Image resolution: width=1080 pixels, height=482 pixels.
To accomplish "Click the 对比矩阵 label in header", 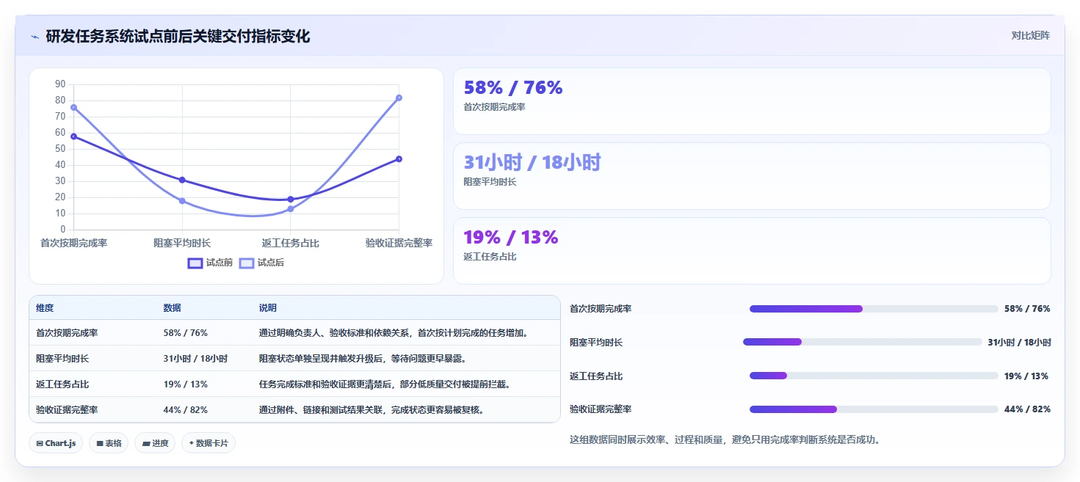I will click(x=1031, y=36).
